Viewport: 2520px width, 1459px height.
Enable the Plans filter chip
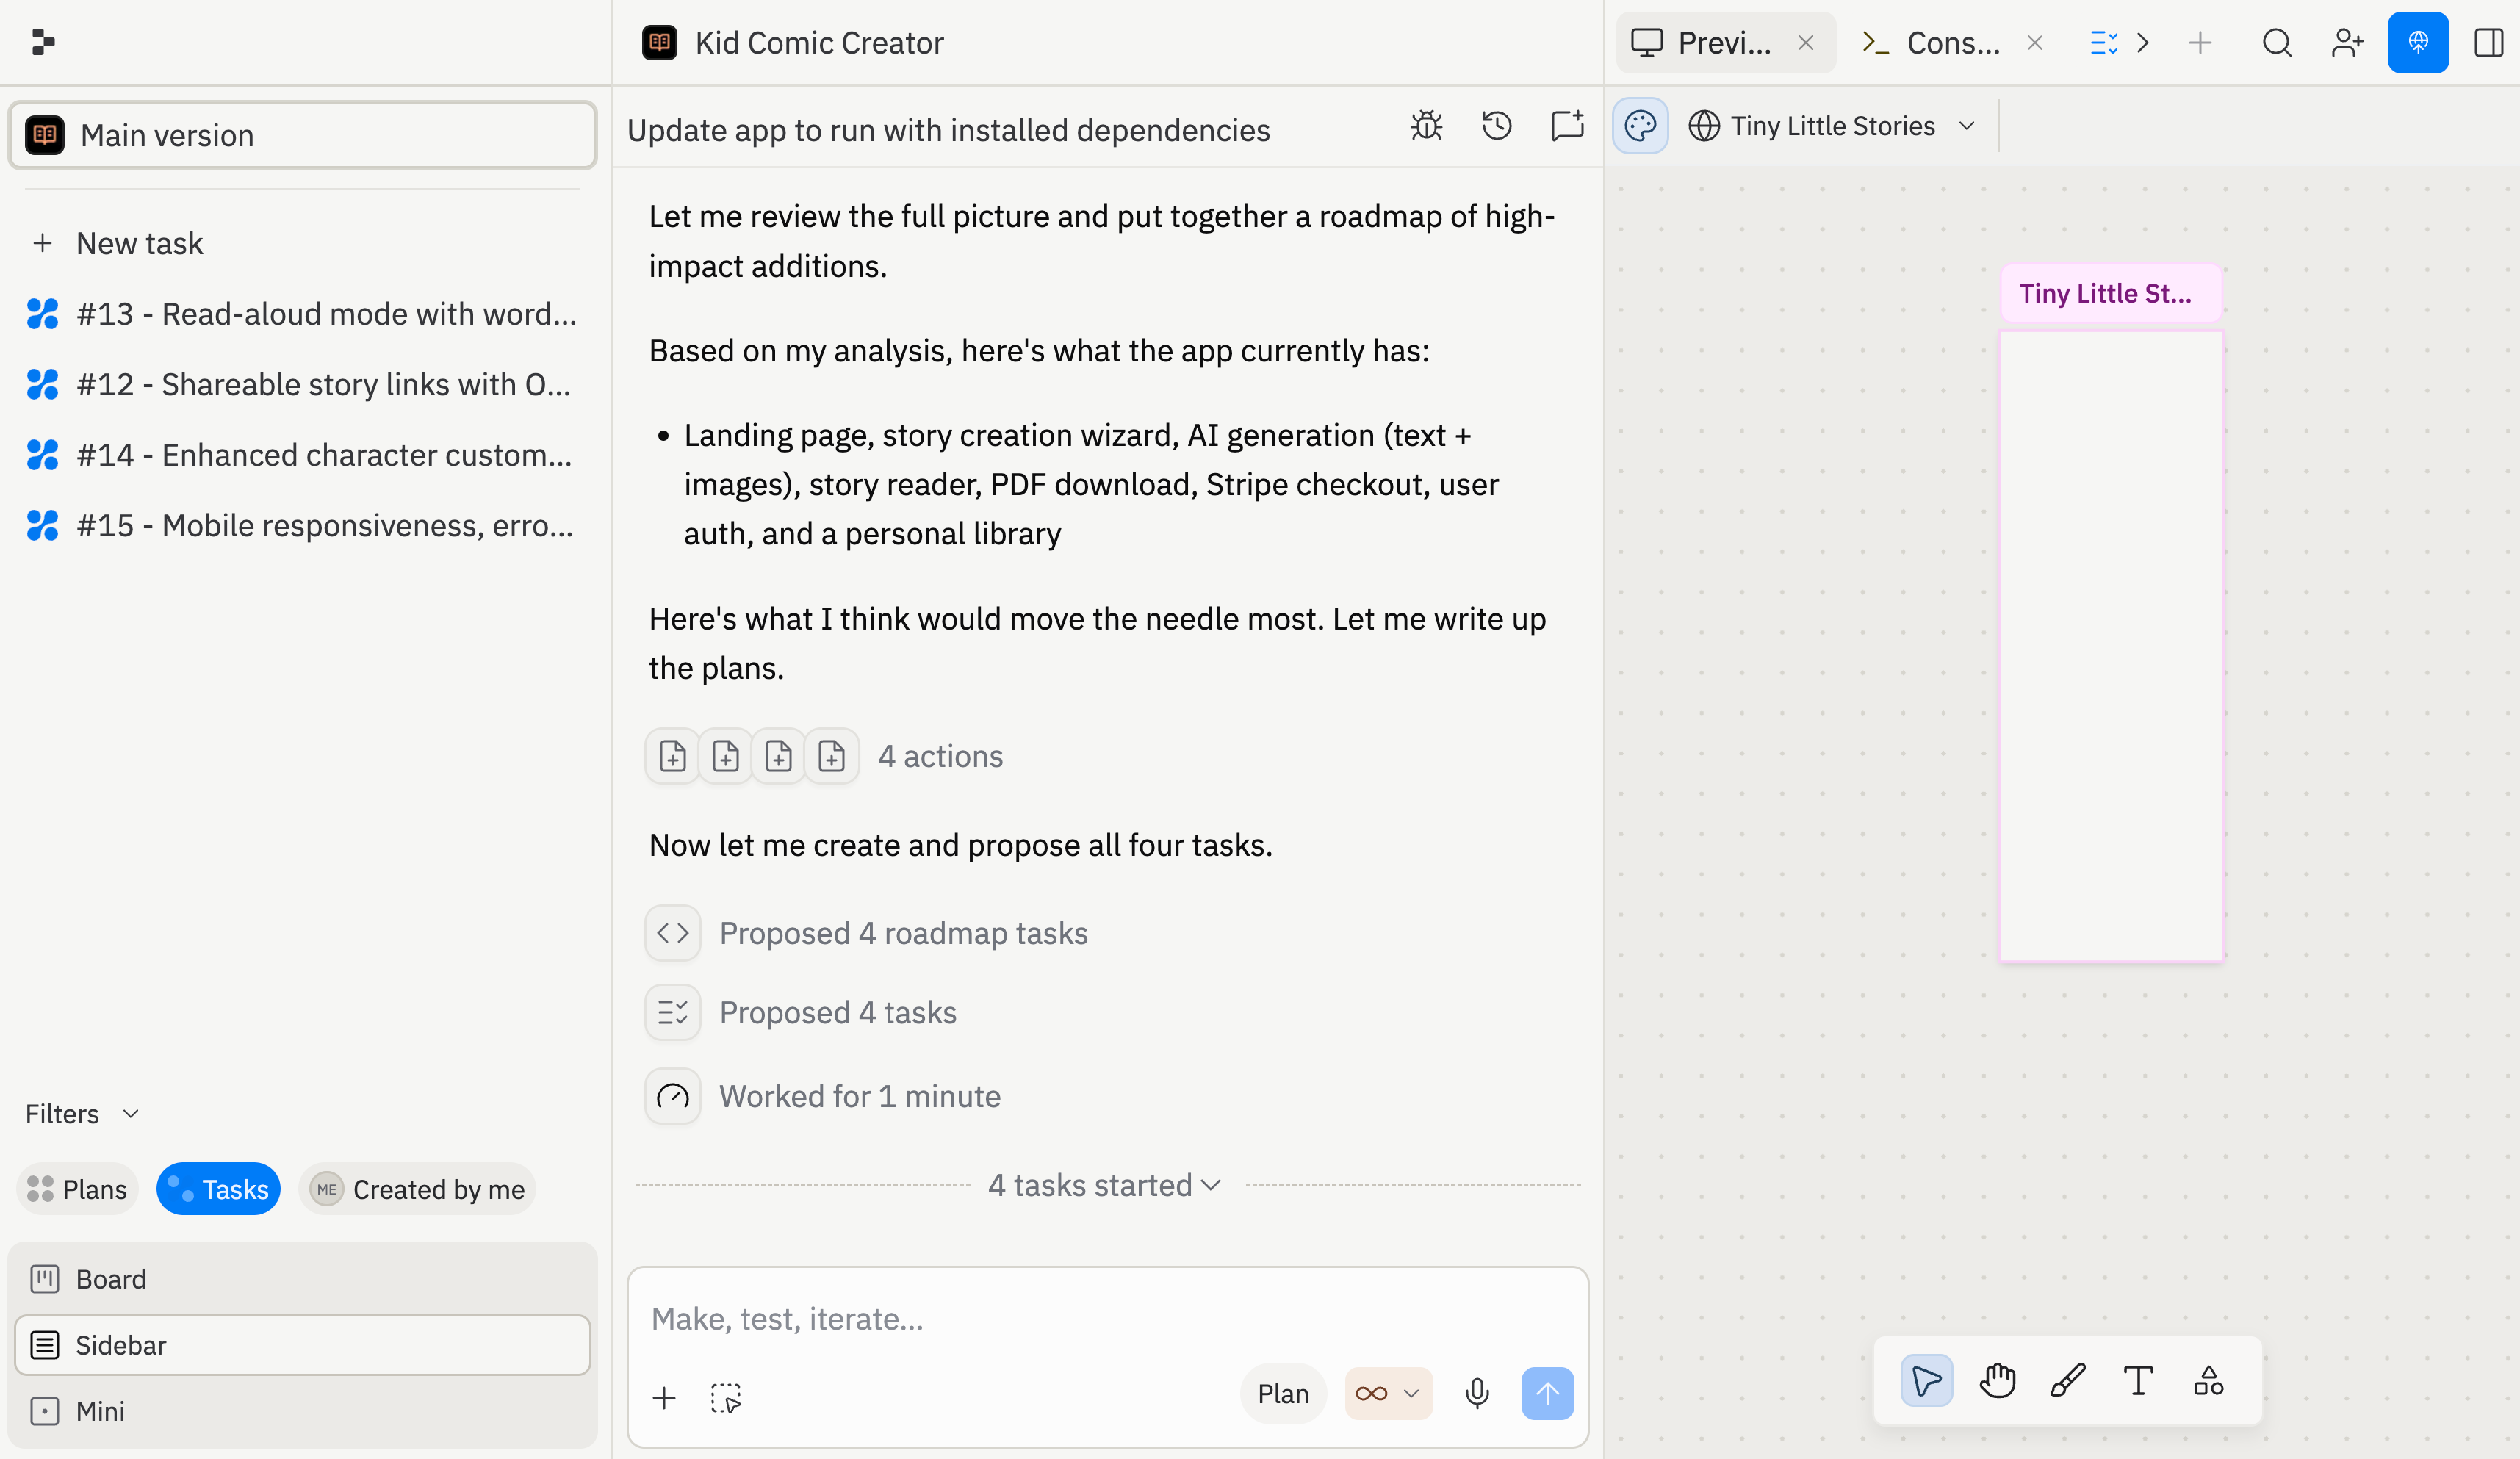pyautogui.click(x=76, y=1189)
